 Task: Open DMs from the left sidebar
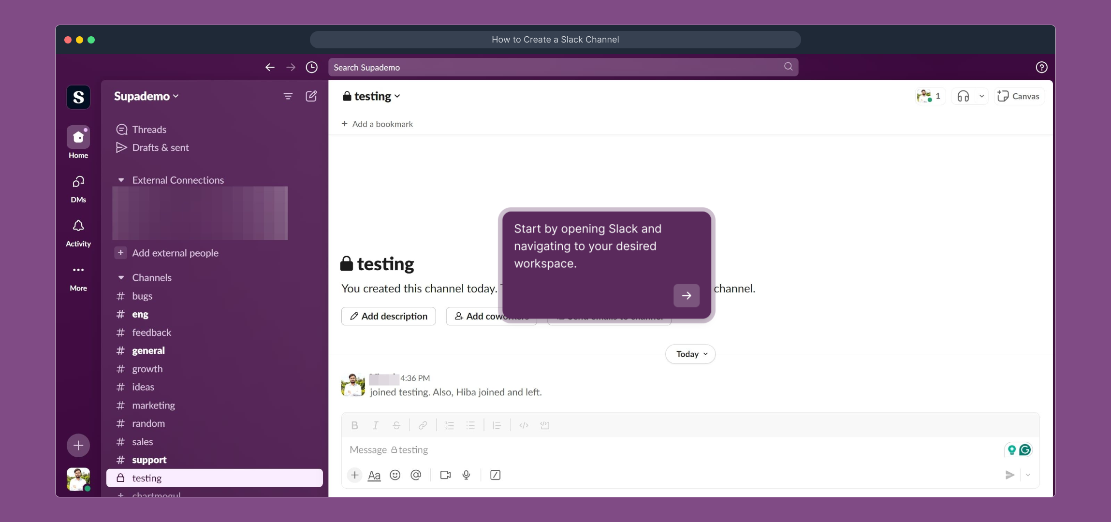point(78,188)
